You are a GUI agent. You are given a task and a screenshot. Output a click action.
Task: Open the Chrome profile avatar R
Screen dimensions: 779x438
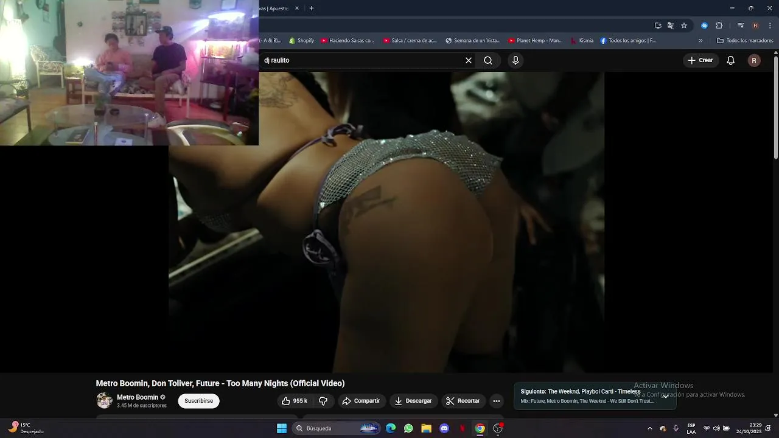pos(755,26)
